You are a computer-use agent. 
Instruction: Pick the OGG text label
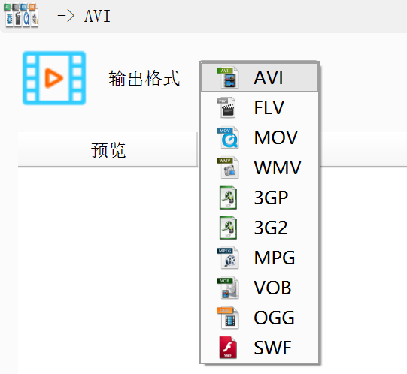pos(274,318)
